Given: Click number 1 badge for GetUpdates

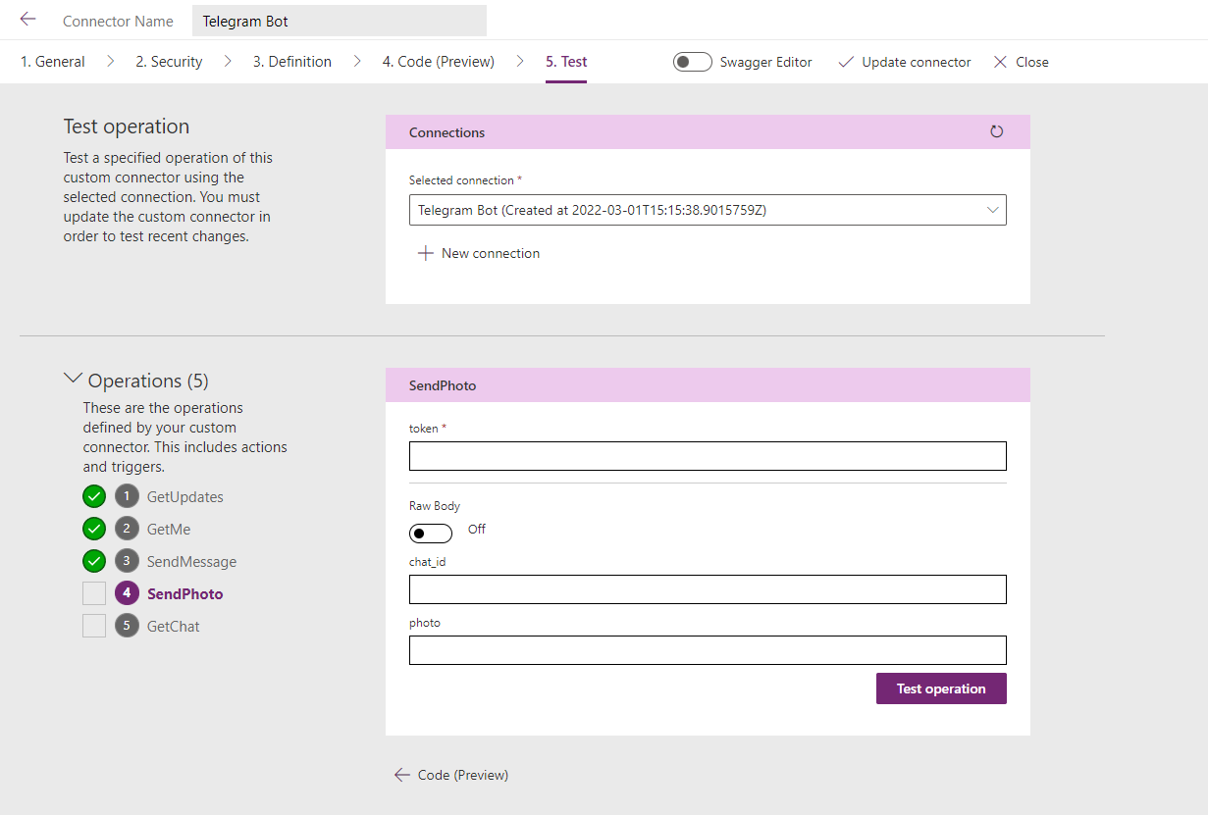Looking at the screenshot, I should coord(127,496).
